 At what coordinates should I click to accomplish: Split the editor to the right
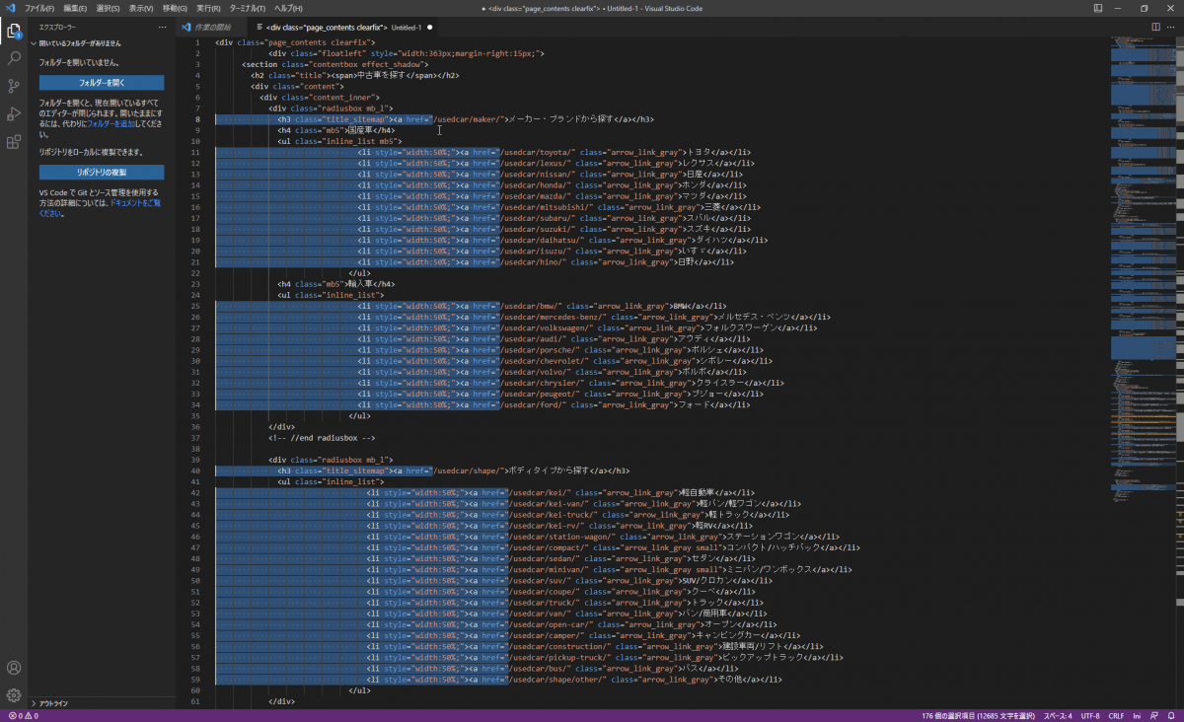click(1156, 27)
